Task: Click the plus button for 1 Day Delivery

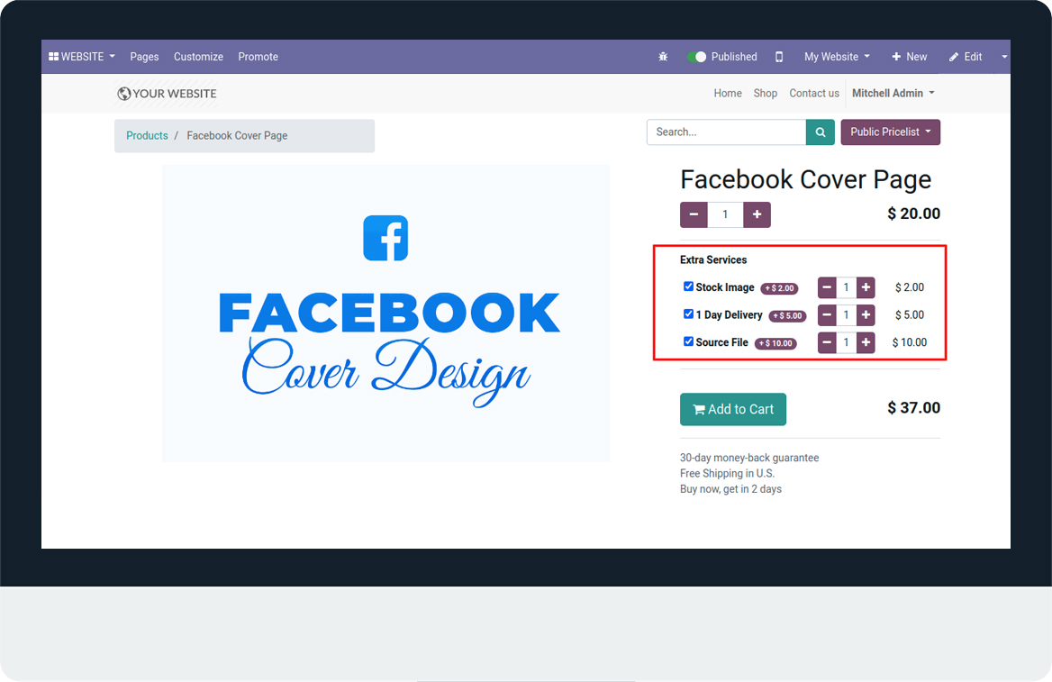Action: (x=866, y=314)
